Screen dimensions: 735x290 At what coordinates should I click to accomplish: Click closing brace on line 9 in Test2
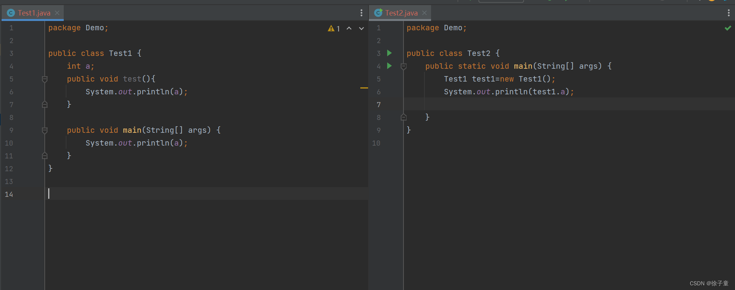click(x=409, y=130)
